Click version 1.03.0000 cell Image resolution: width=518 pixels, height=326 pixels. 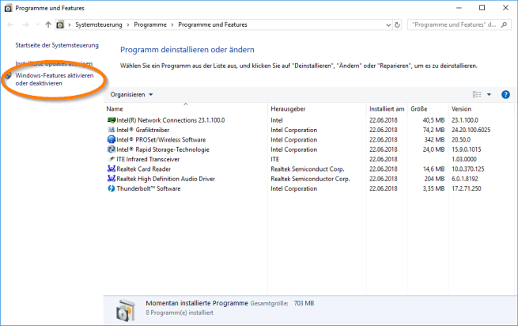464,159
